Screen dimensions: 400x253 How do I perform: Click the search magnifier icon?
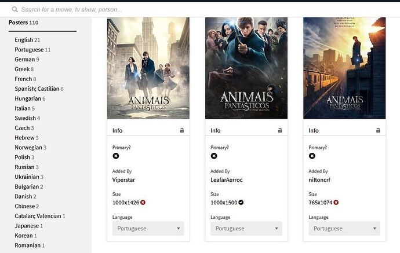[15, 9]
